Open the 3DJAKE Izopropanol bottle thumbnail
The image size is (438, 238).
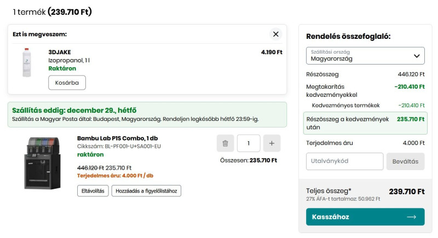27,62
